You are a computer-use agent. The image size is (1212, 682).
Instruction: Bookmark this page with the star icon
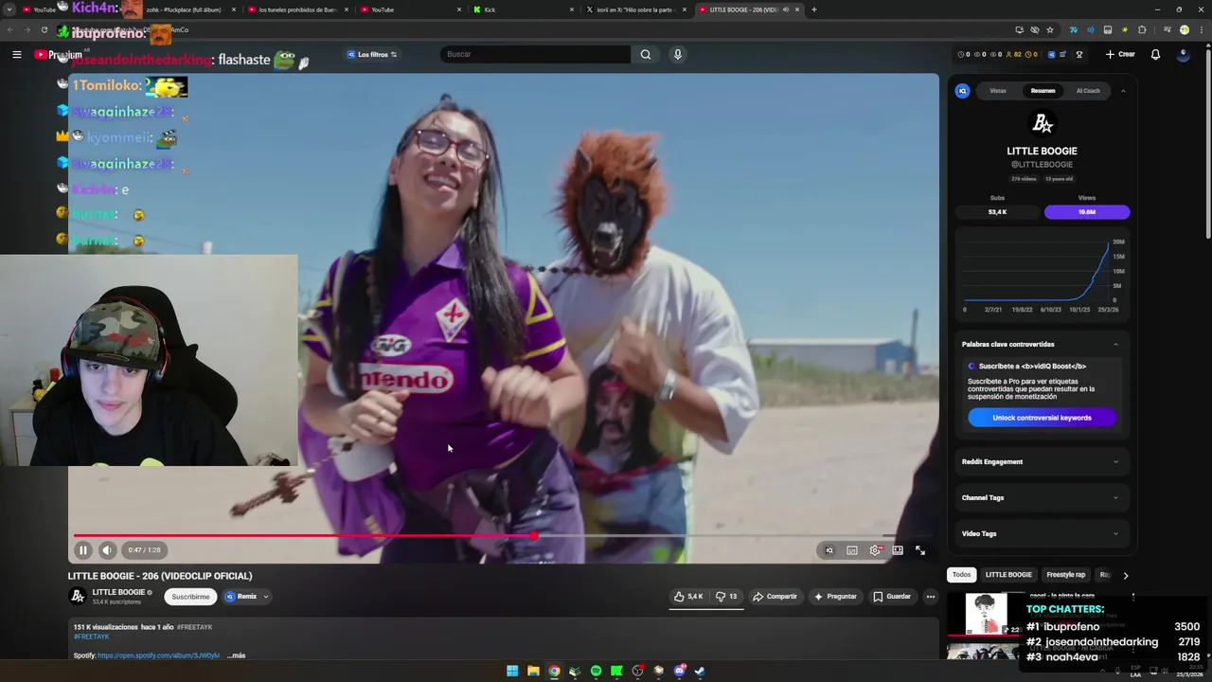point(1050,29)
